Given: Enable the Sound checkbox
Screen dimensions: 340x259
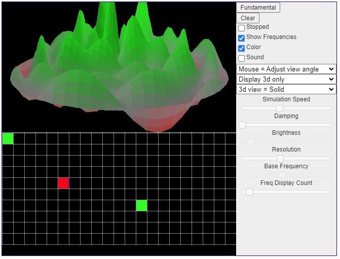Looking at the screenshot, I should click(x=241, y=58).
